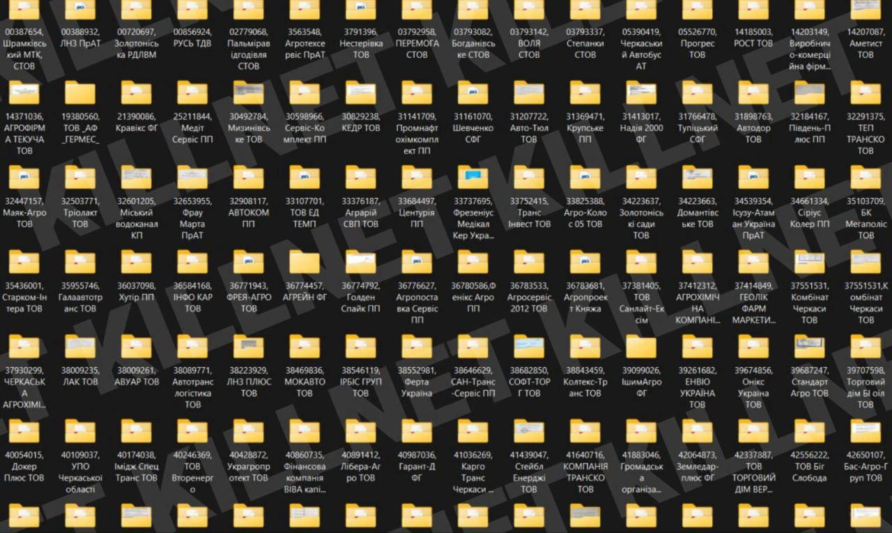Open the 36037098 Хутір ПП folder

click(137, 262)
